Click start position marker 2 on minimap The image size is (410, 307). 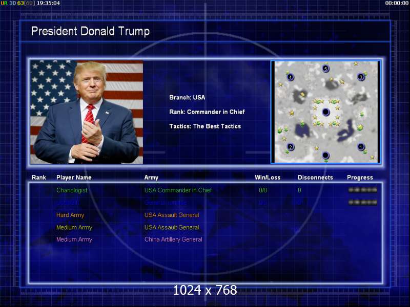(x=291, y=147)
